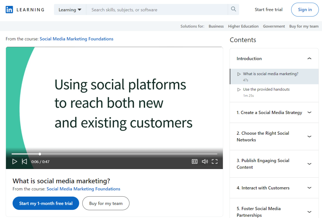
Task: Click Start my 1-month free trial button
Action: pyautogui.click(x=46, y=203)
